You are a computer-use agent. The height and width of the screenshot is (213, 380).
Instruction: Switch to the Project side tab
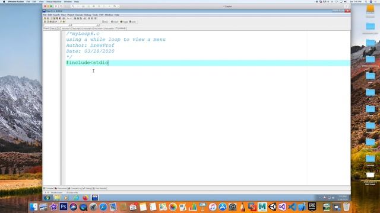tap(46, 28)
